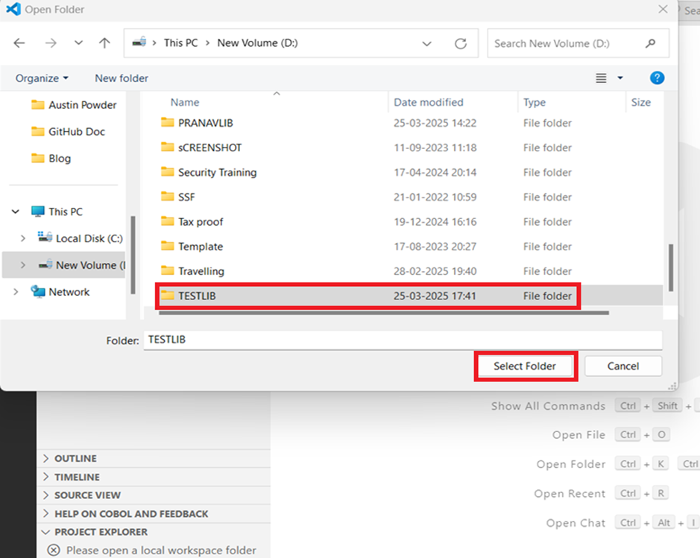The image size is (700, 558).
Task: Change view layout using the view icon
Action: coord(601,78)
